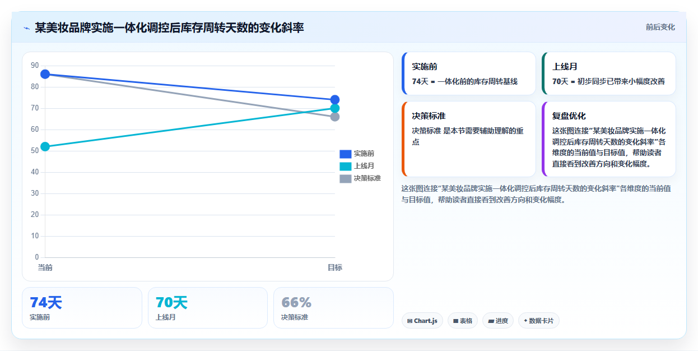This screenshot has width=698, height=351.
Task: Click the gray 决策标准 legend color box
Action: click(x=346, y=178)
